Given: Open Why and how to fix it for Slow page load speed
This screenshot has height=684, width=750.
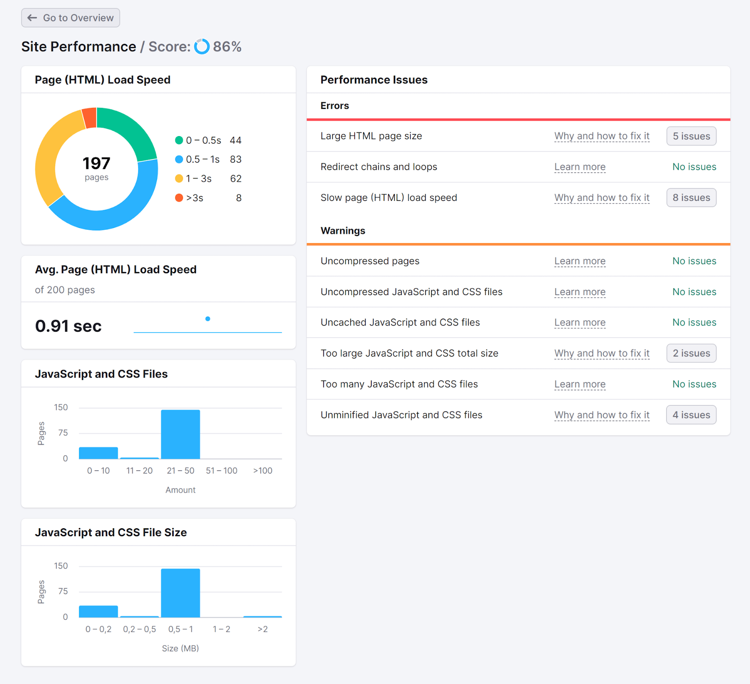Looking at the screenshot, I should pyautogui.click(x=601, y=198).
